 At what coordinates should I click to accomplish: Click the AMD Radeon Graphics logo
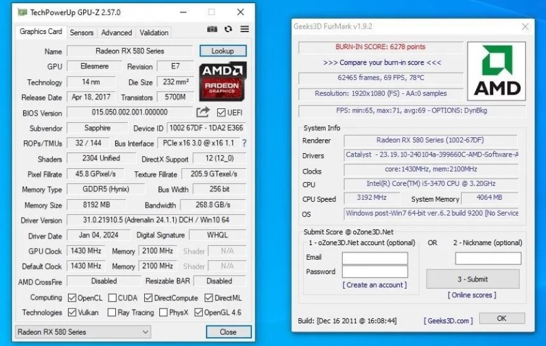[x=222, y=81]
